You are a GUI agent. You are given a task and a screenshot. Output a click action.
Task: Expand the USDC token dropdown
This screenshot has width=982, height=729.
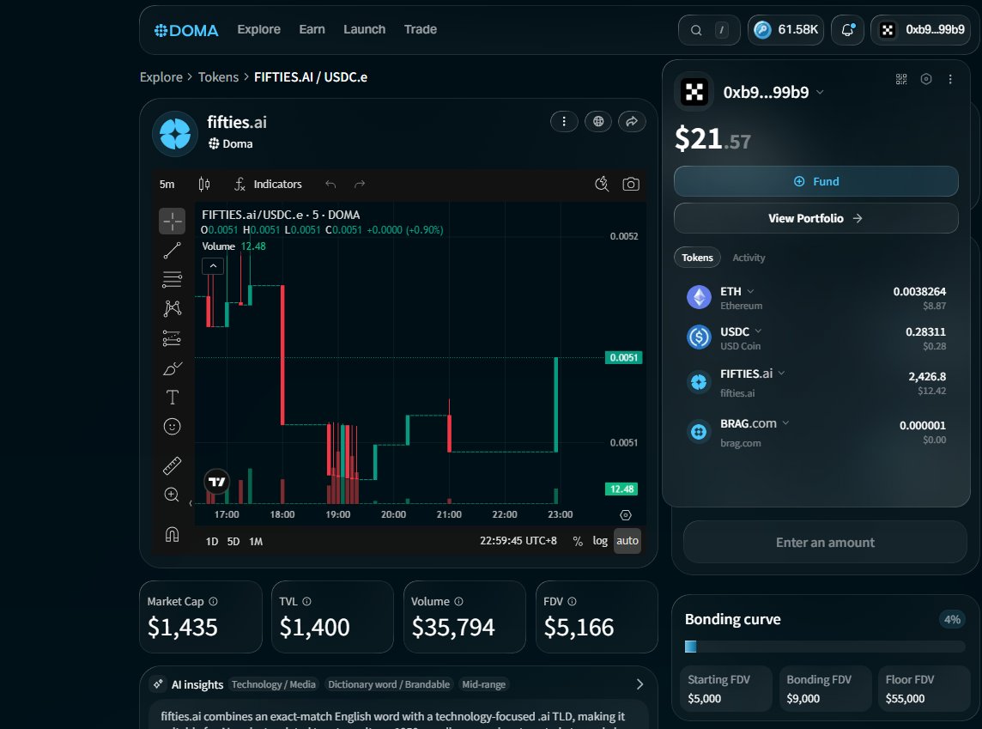[758, 331]
